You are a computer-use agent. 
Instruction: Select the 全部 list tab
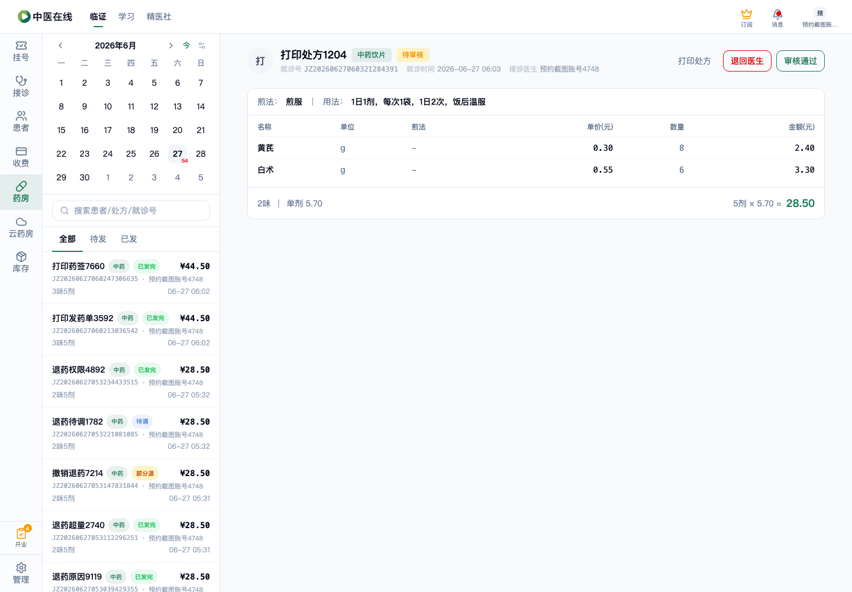[x=67, y=239]
